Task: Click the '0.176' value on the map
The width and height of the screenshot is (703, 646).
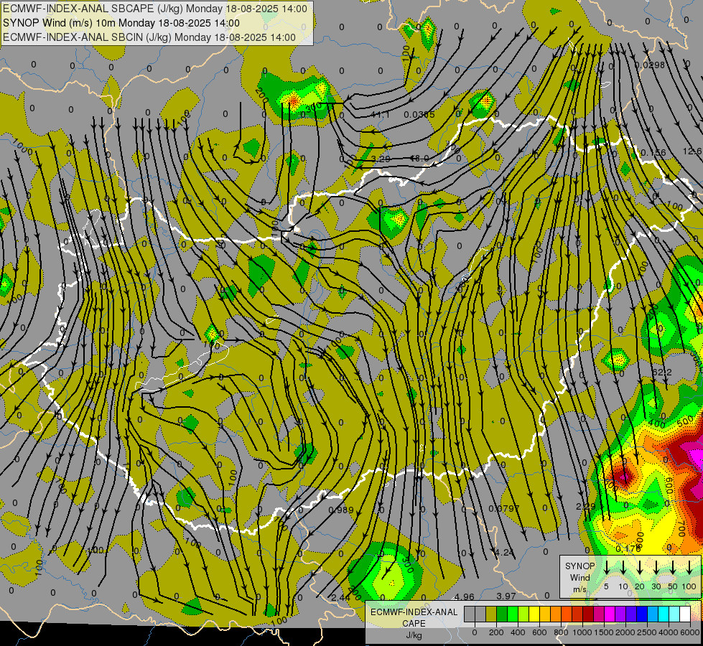Action: (628, 548)
